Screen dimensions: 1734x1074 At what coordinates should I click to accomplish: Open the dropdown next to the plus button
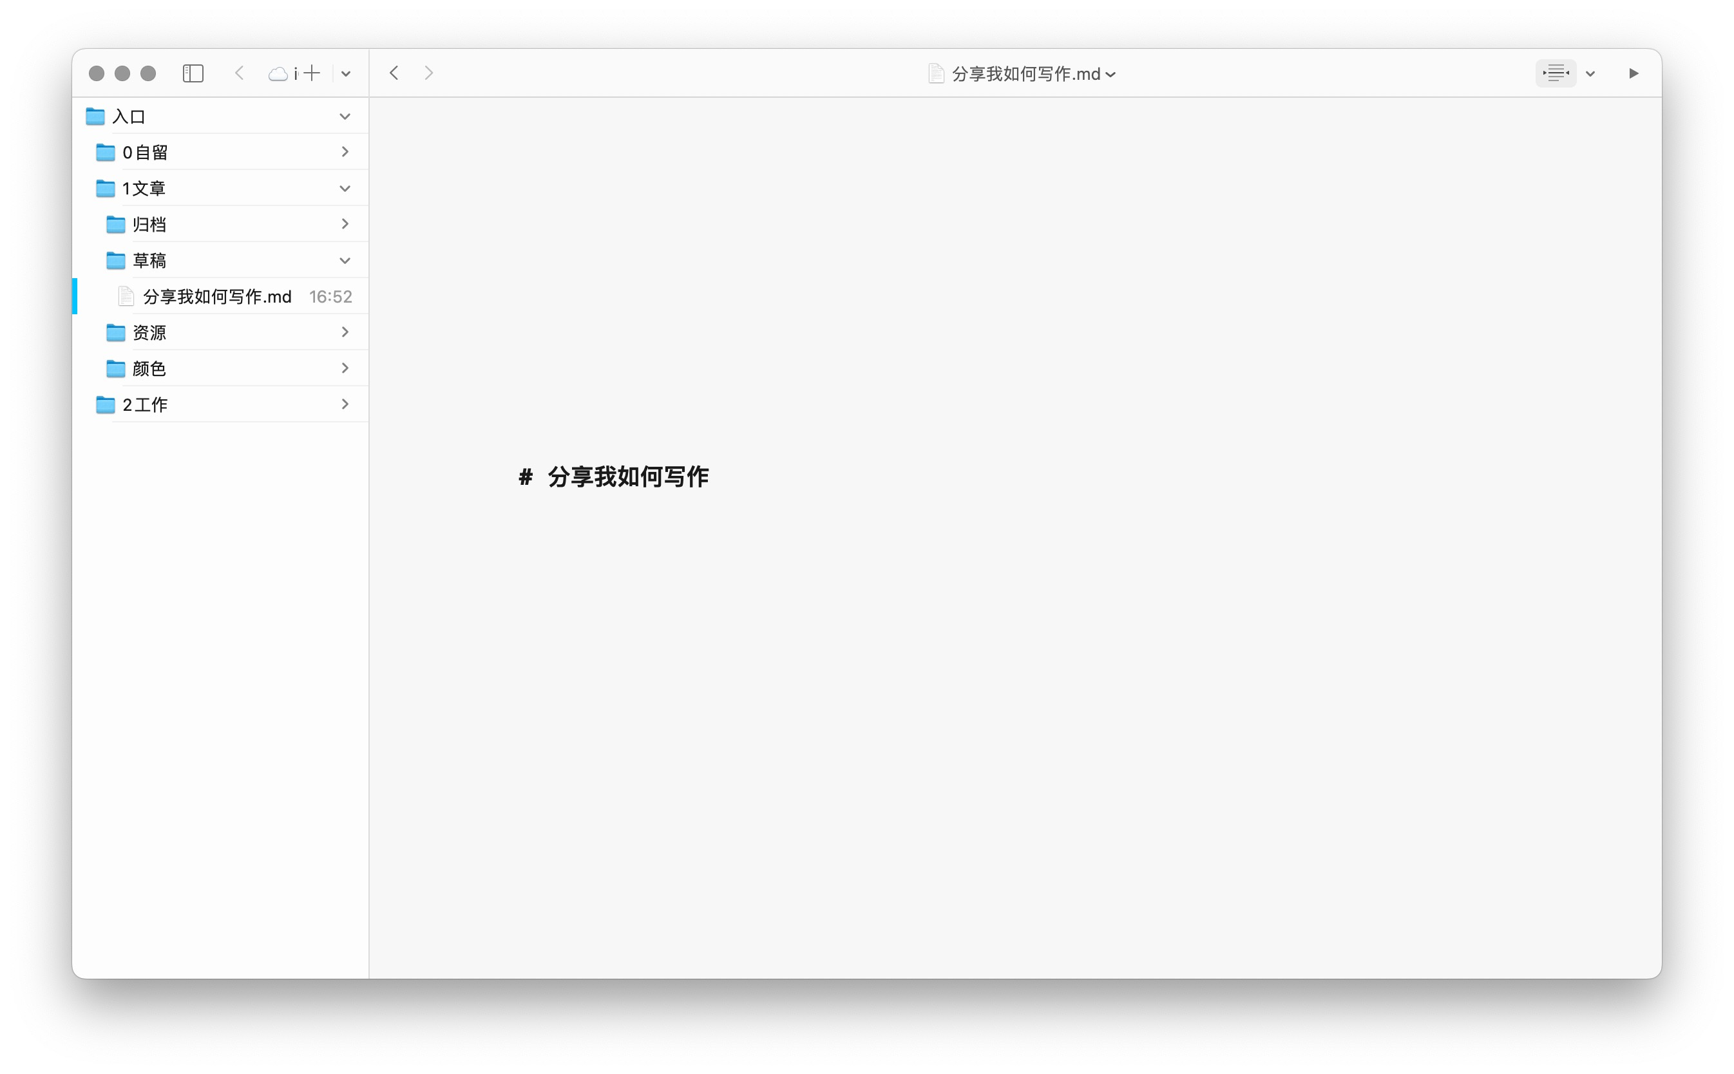[346, 74]
